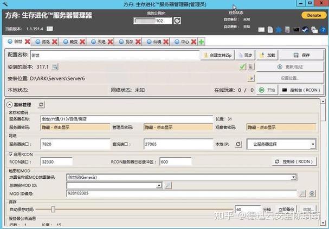
Task: Switch to the 孤岛 tab
Action: [x=43, y=42]
